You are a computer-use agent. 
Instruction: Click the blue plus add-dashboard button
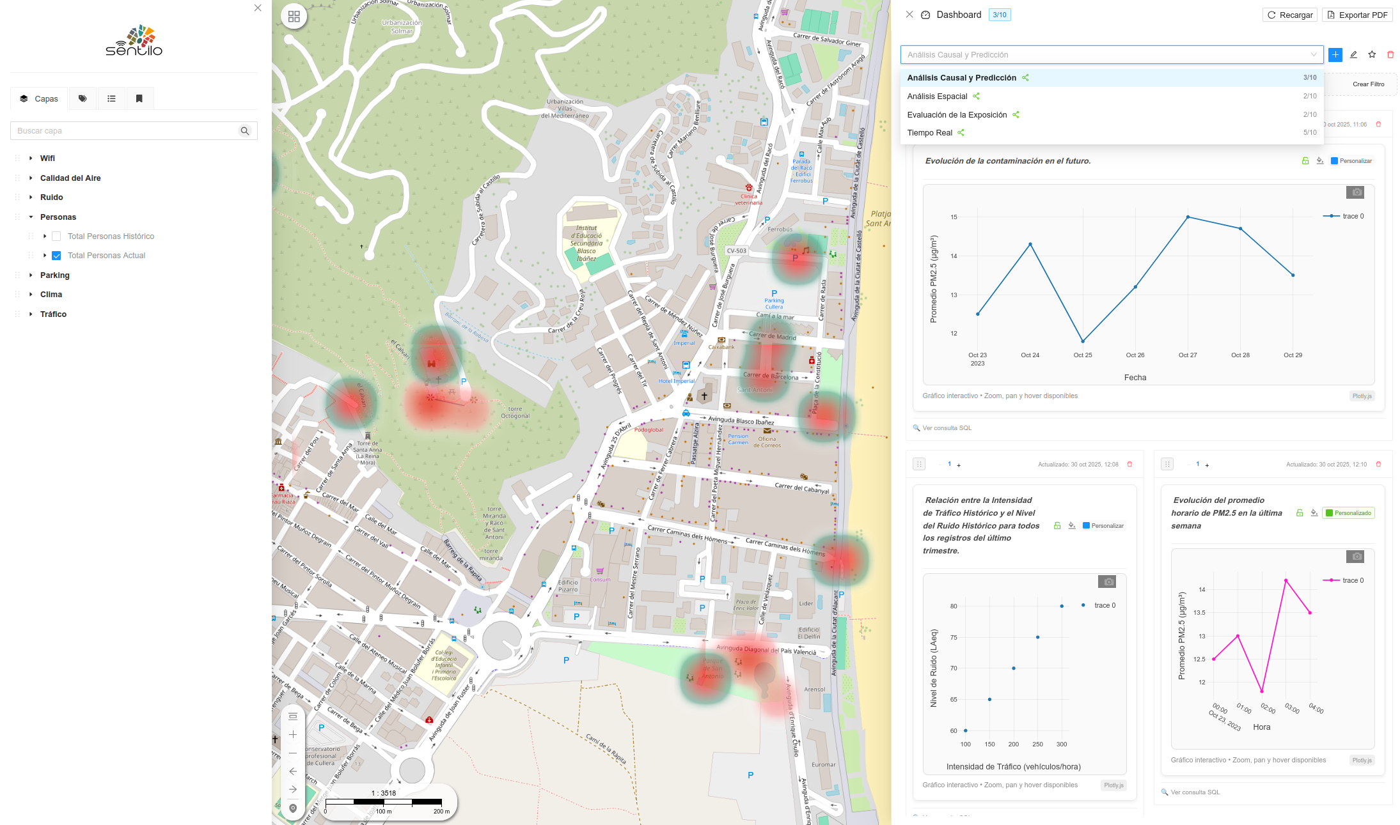click(1335, 55)
